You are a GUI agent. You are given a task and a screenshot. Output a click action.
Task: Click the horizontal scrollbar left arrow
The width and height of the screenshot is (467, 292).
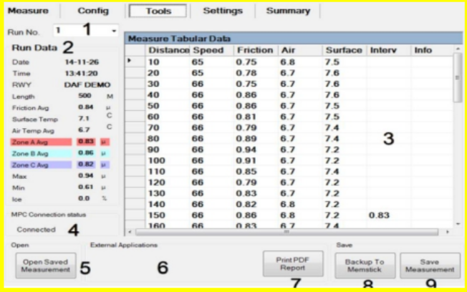coord(130,232)
